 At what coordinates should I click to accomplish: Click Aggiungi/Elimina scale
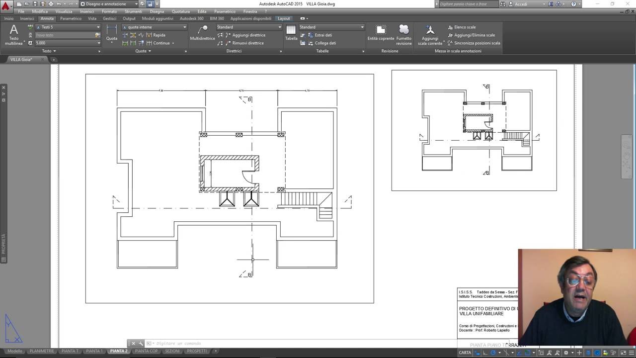click(x=471, y=35)
